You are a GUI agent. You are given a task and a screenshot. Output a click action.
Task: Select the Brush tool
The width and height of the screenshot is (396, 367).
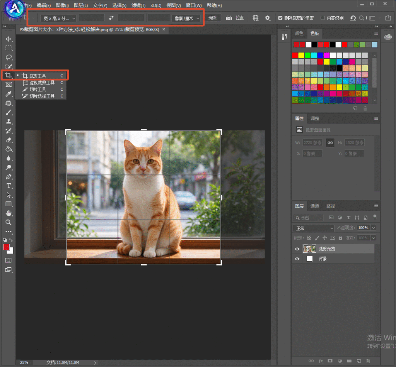[x=9, y=112]
